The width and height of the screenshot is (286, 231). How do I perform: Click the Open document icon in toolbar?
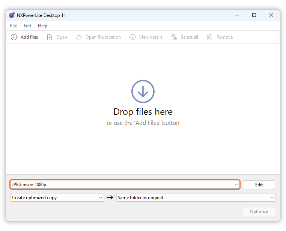click(x=50, y=37)
